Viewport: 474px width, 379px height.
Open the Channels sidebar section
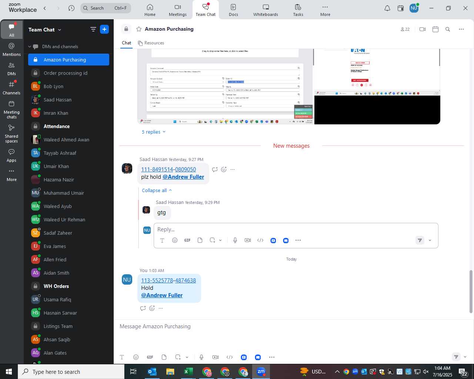tap(11, 88)
